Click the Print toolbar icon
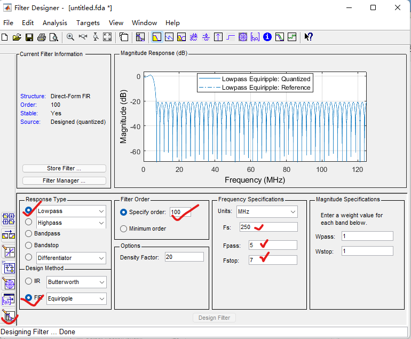The image size is (411, 339). click(42, 37)
